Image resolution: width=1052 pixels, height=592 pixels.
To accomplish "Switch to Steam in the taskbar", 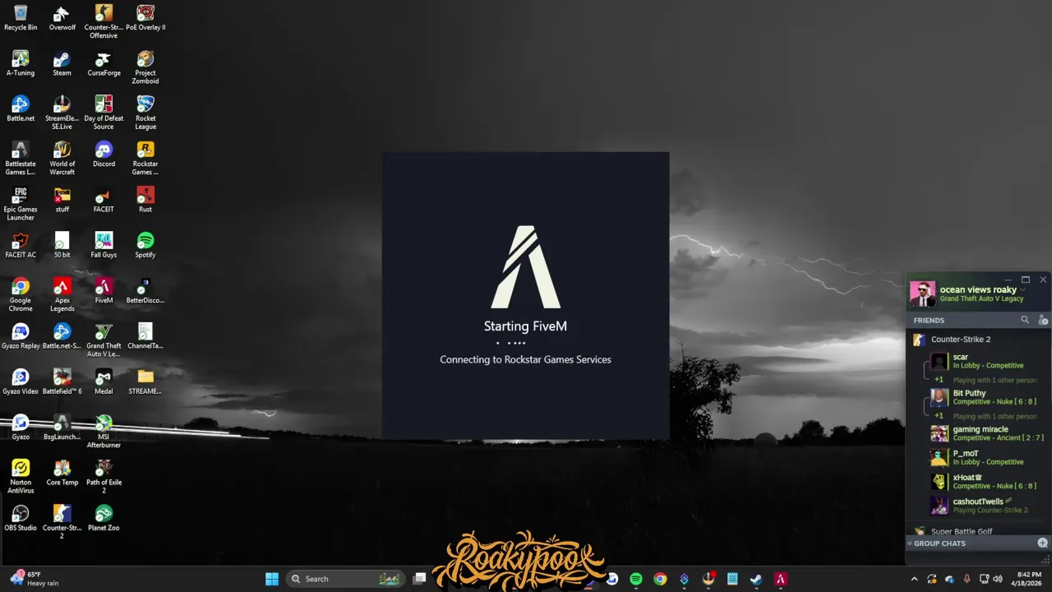I will click(756, 579).
